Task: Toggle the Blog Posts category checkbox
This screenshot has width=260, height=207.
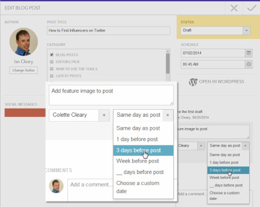Action: (x=51, y=55)
